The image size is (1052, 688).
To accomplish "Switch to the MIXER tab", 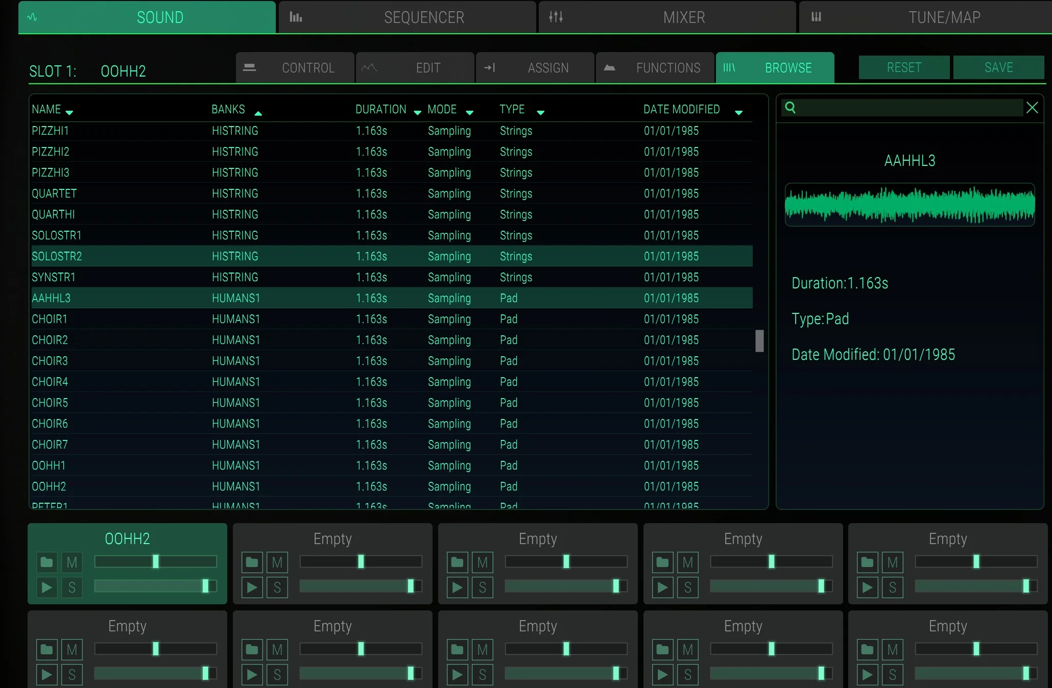I will (667, 17).
